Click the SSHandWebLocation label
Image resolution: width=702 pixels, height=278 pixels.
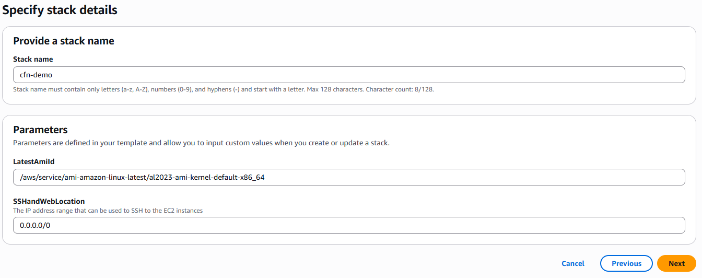(49, 201)
